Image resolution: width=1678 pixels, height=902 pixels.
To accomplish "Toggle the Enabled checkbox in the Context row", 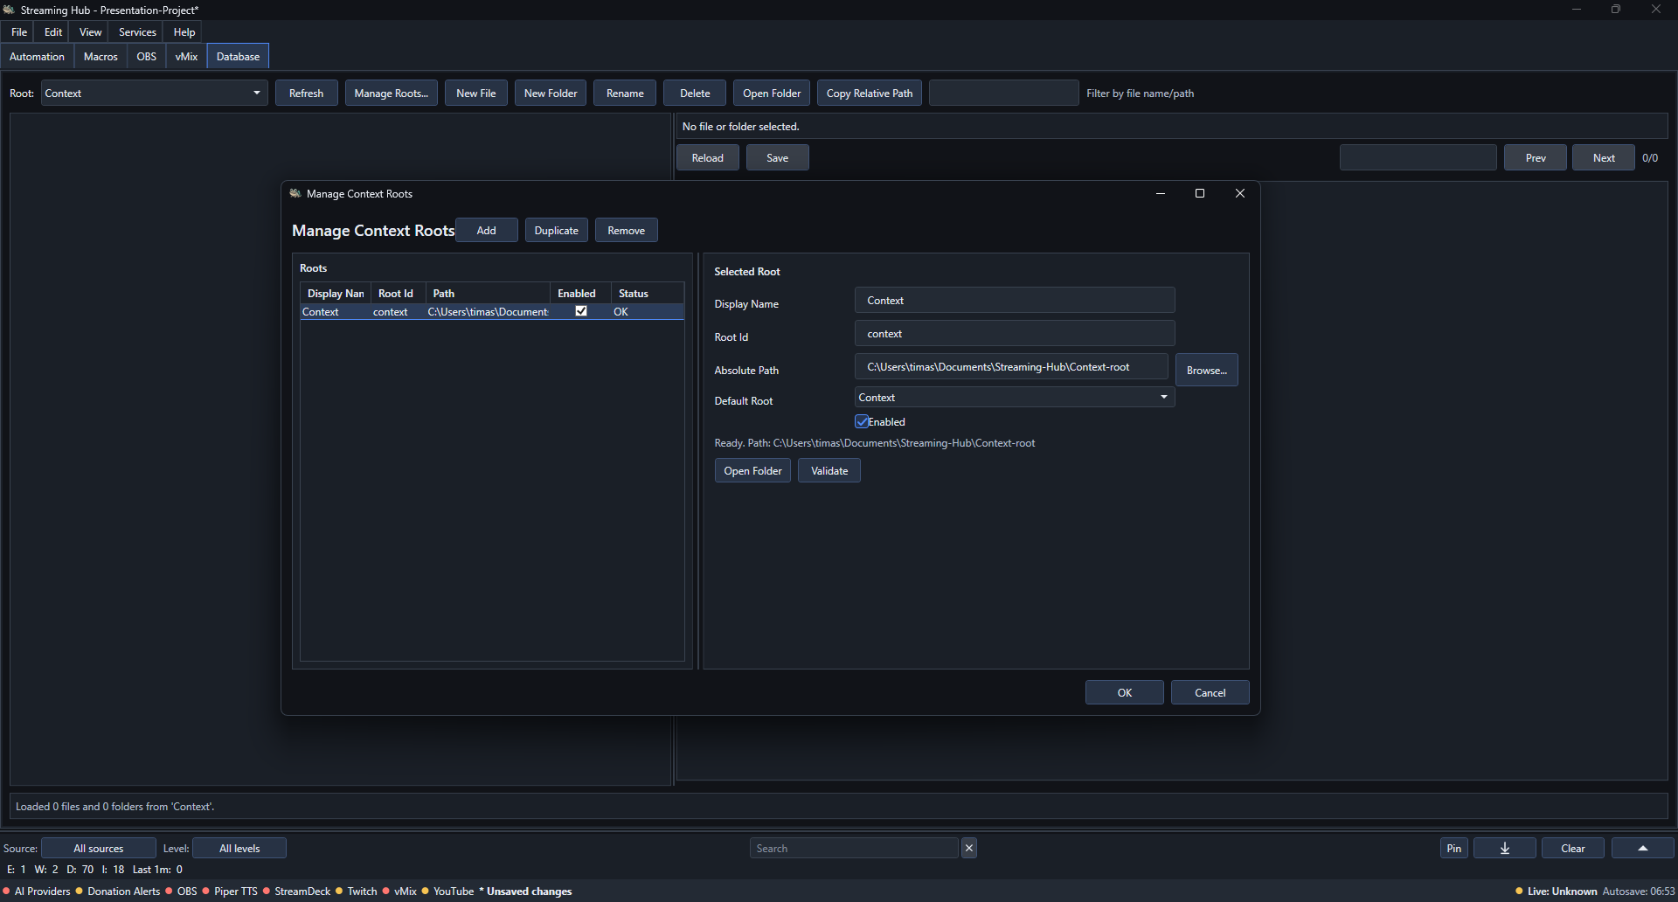I will [x=581, y=311].
